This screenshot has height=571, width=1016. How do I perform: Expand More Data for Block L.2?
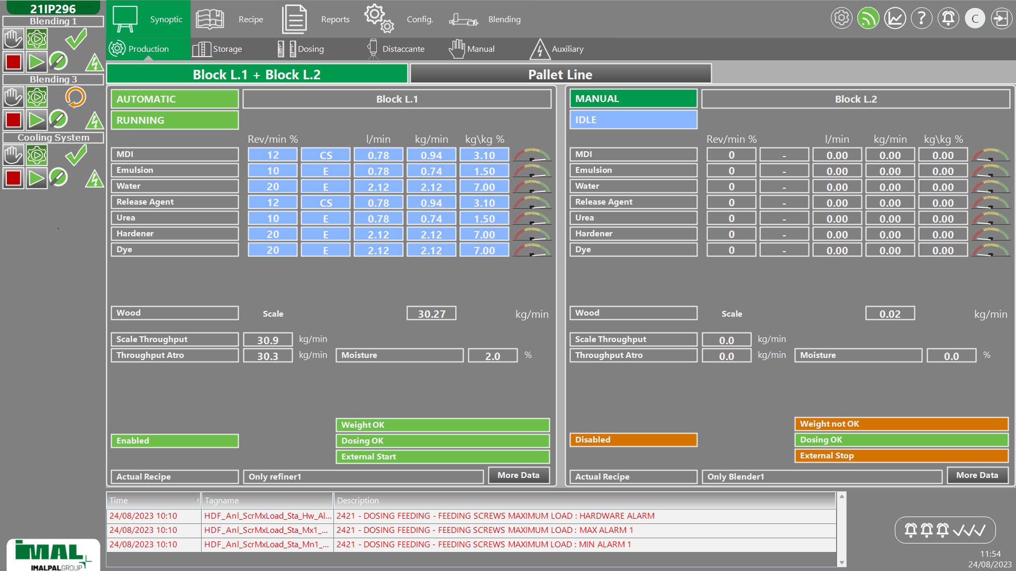coord(977,475)
